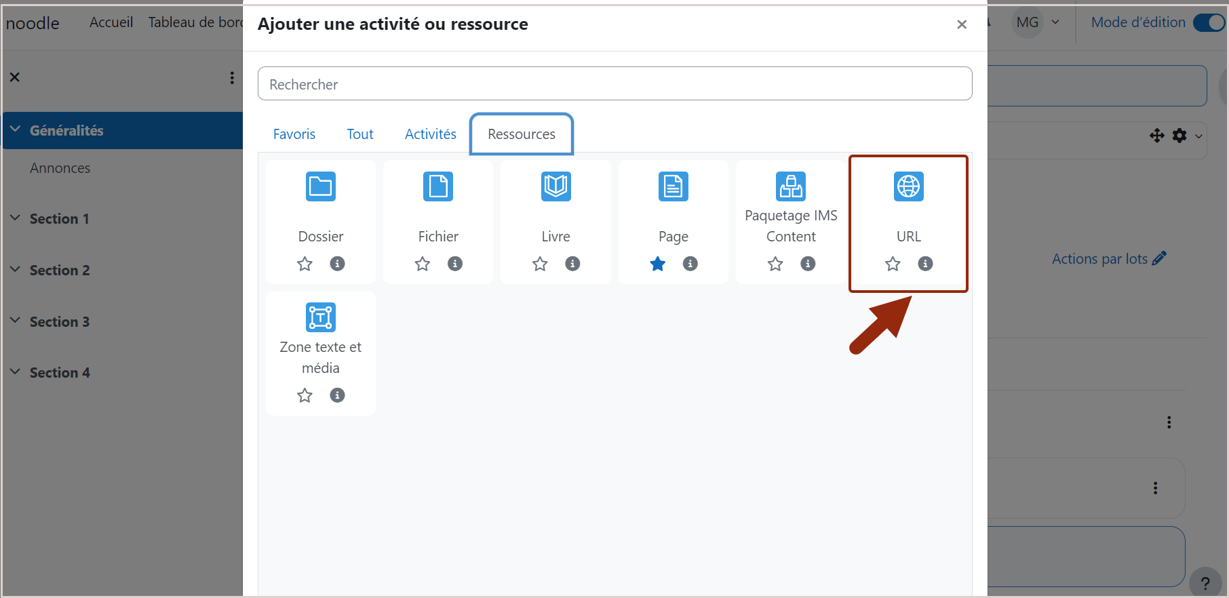Switch to the Ressources tab
This screenshot has width=1229, height=598.
(522, 134)
